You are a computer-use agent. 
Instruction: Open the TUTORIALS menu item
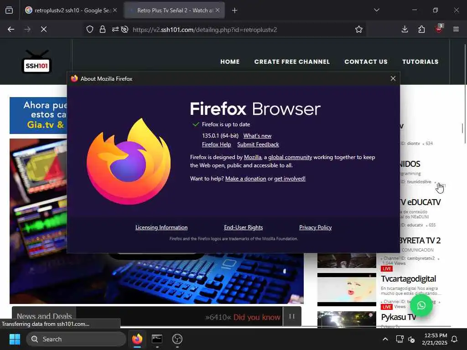tap(420, 62)
